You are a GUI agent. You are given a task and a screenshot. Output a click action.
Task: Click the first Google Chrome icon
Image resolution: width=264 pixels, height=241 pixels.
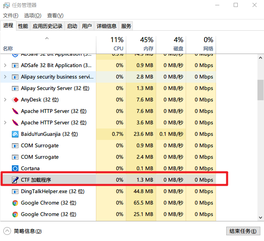tap(15, 203)
